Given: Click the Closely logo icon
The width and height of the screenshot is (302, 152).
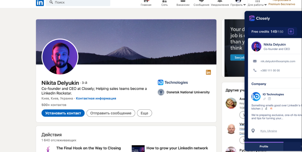Looking at the screenshot, I should click(252, 18).
